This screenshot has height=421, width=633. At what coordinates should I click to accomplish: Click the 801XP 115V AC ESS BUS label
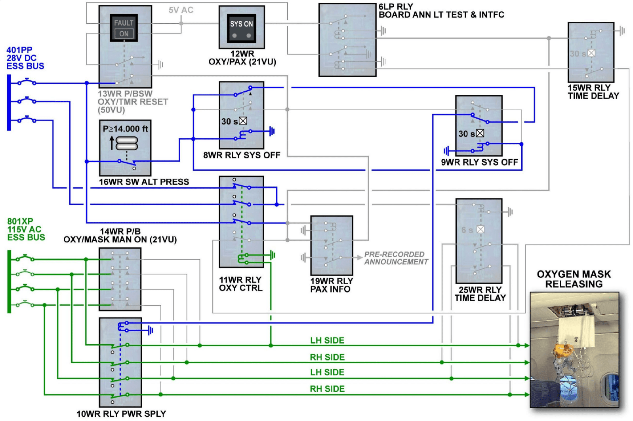26,229
